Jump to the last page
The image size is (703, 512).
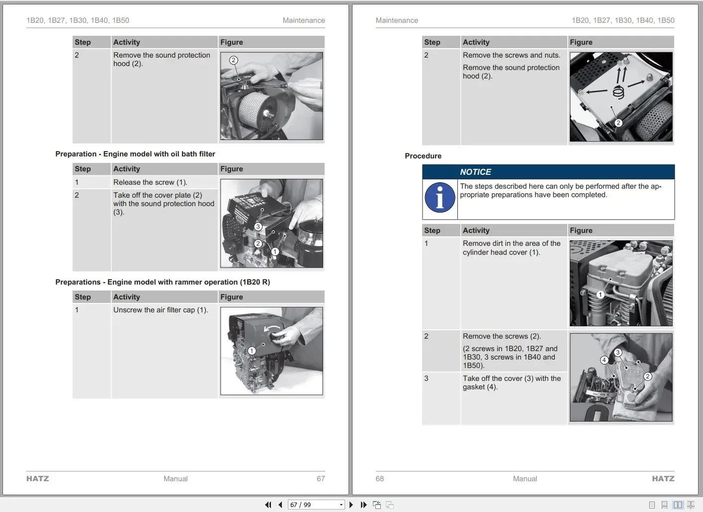[364, 505]
